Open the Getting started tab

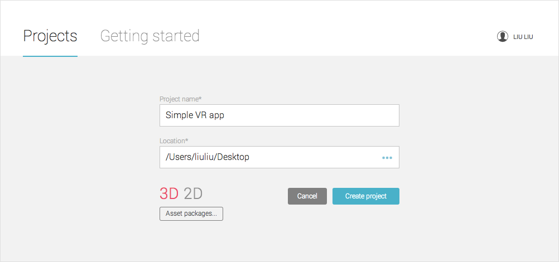coord(150,36)
